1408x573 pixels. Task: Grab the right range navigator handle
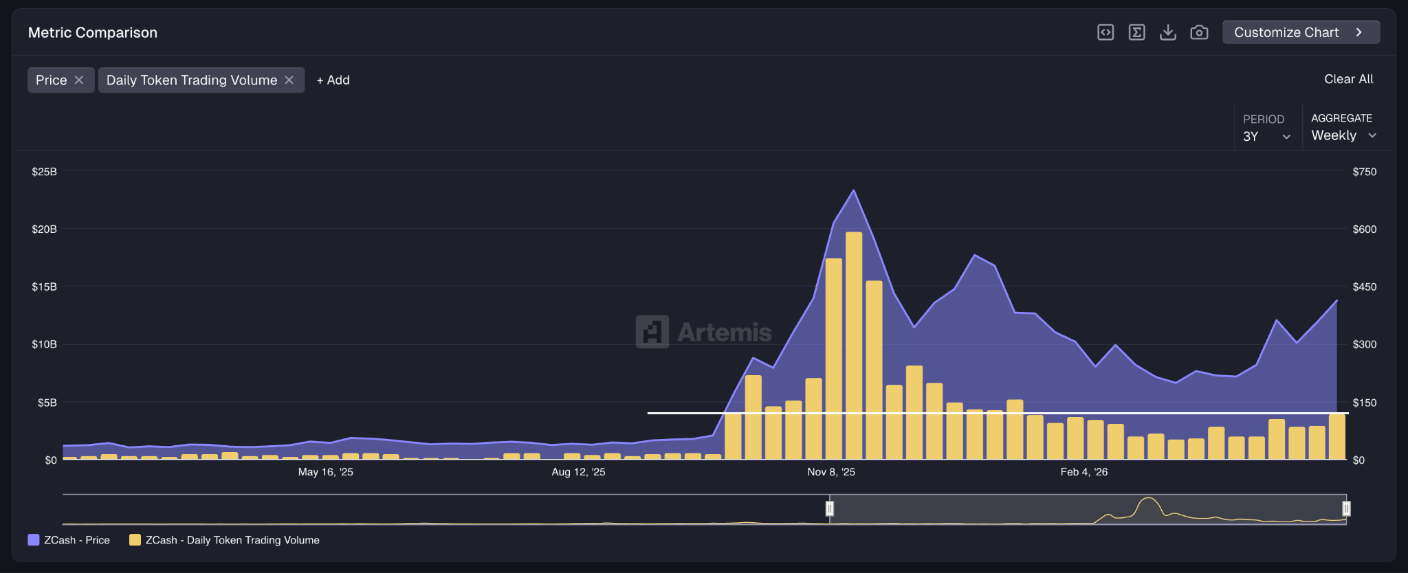(x=1346, y=508)
